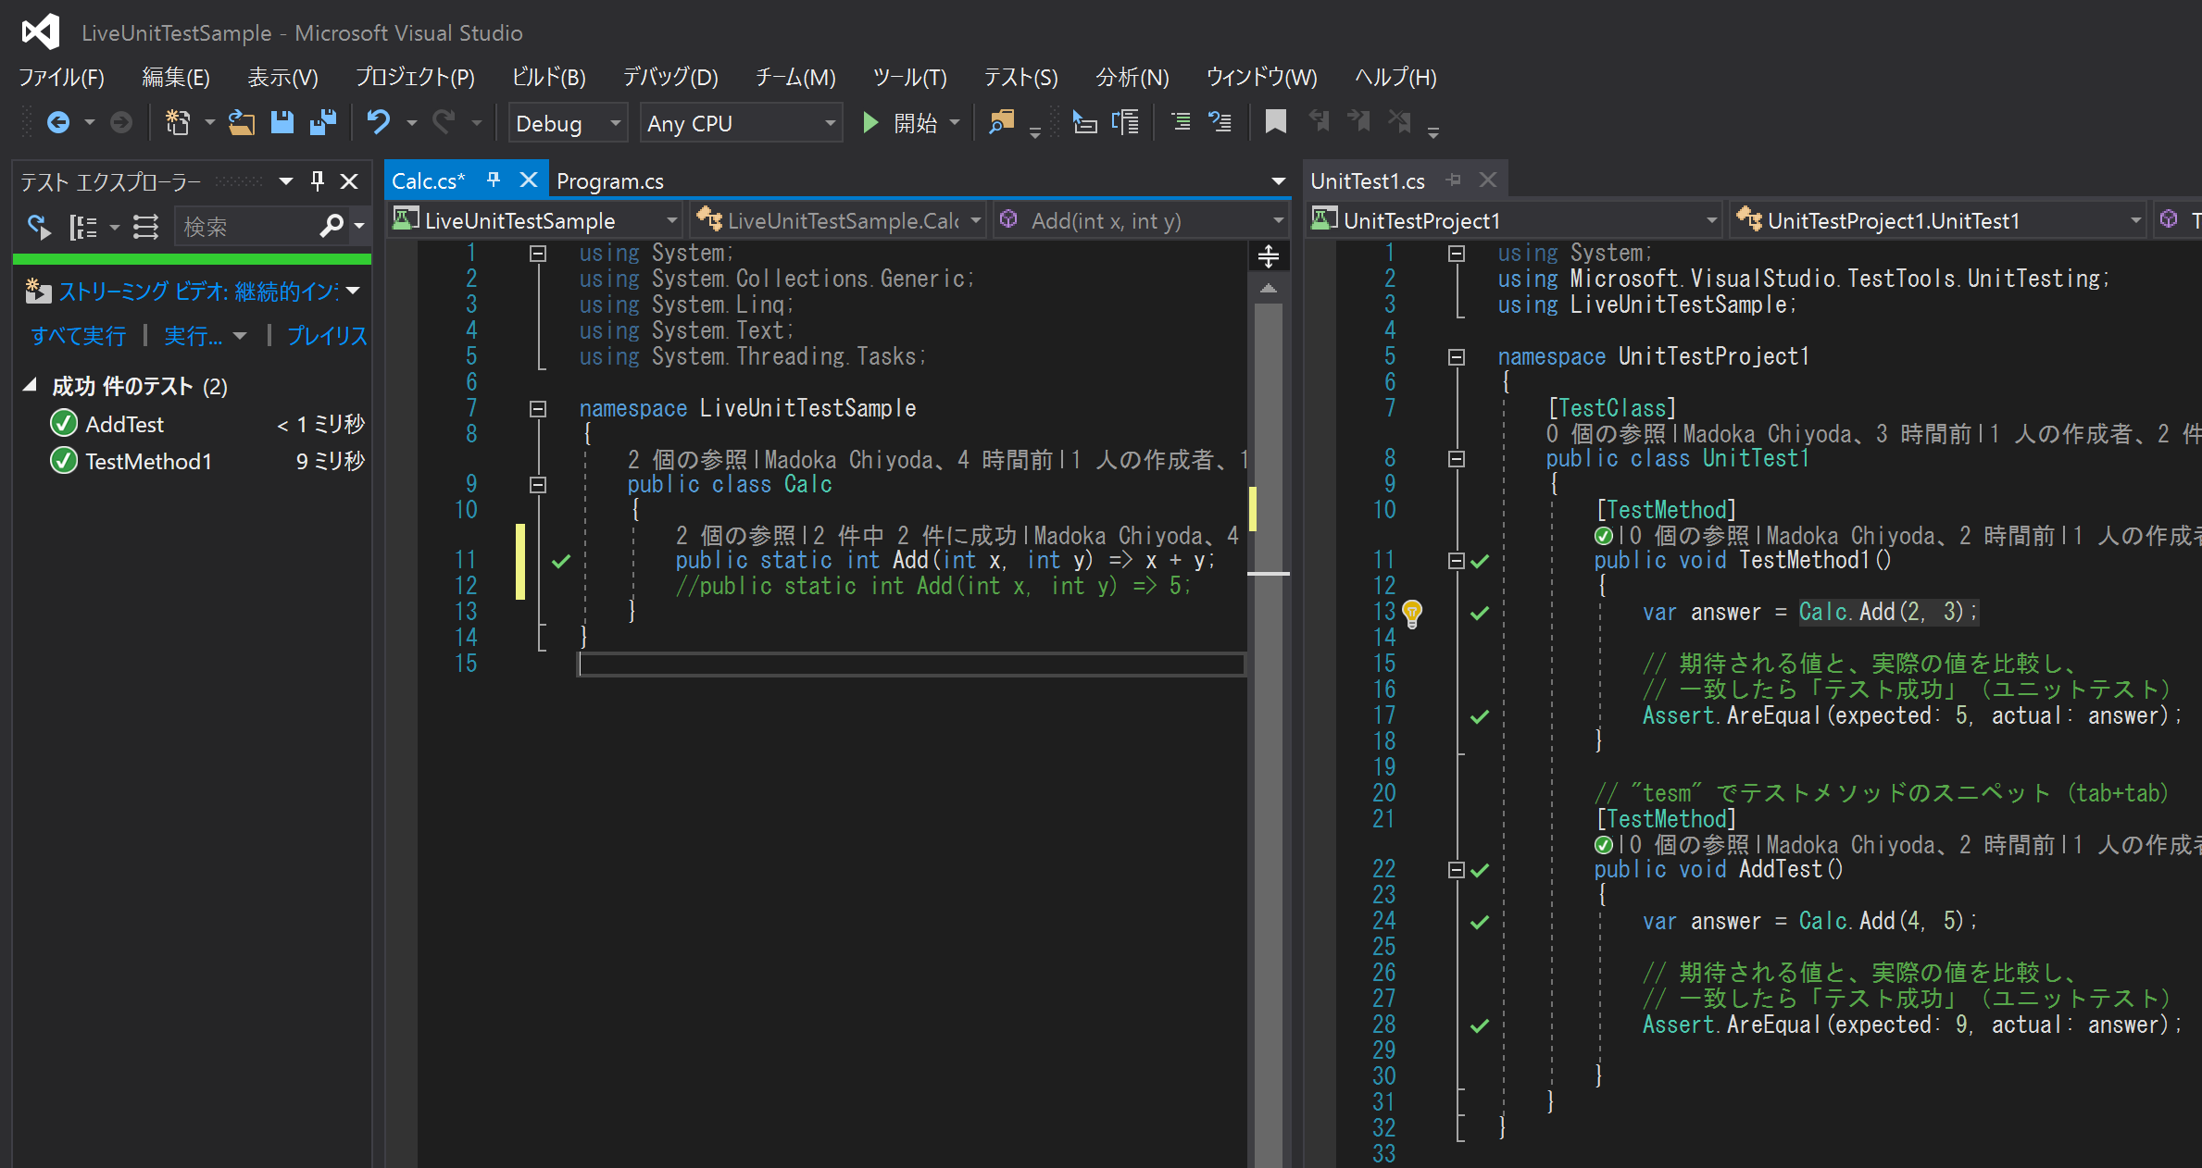Click the Find in Files toolbar icon
2202x1168 pixels.
(1001, 122)
